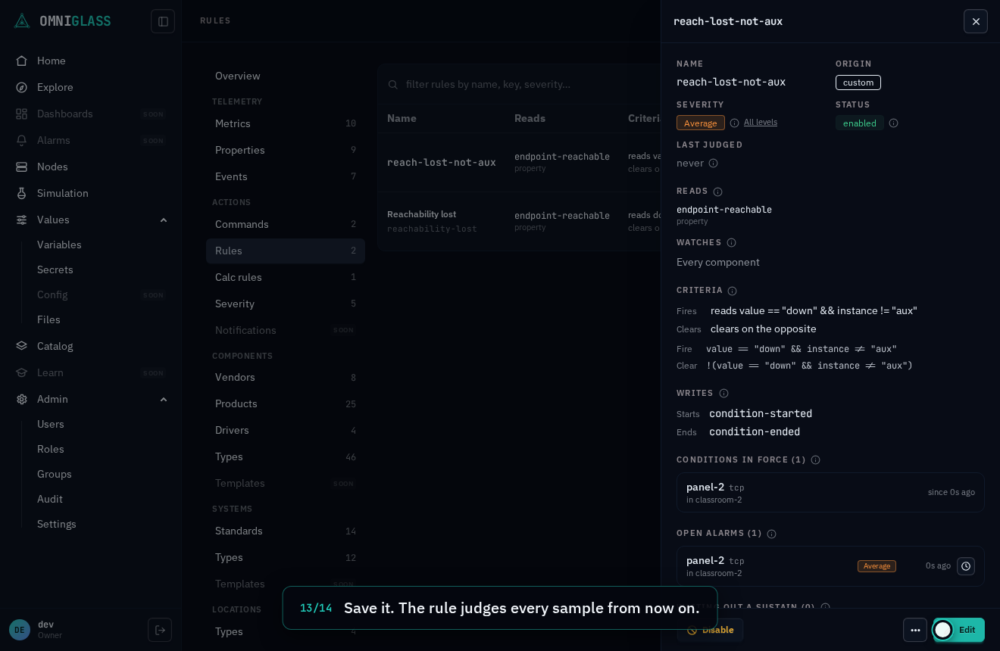Click the Edit button
Viewport: 1000px width, 651px height.
959,630
